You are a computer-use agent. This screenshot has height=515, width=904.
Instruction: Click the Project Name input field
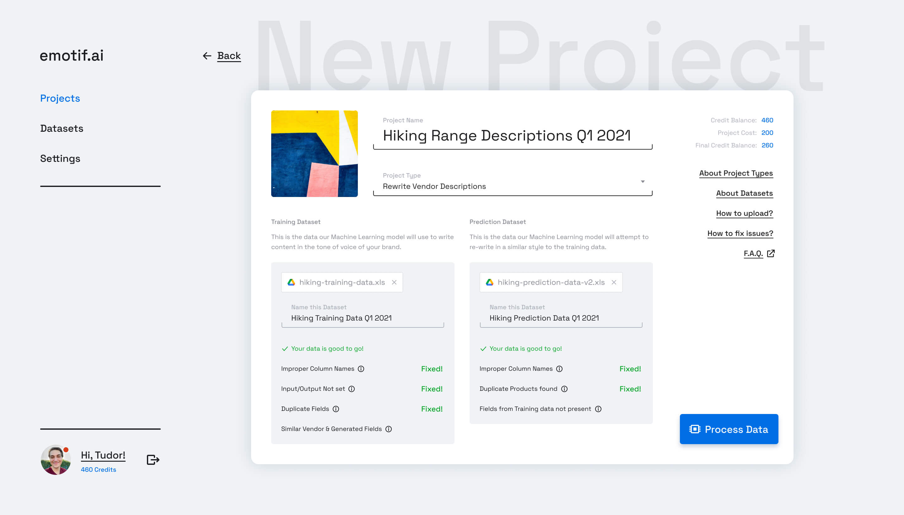click(x=507, y=135)
